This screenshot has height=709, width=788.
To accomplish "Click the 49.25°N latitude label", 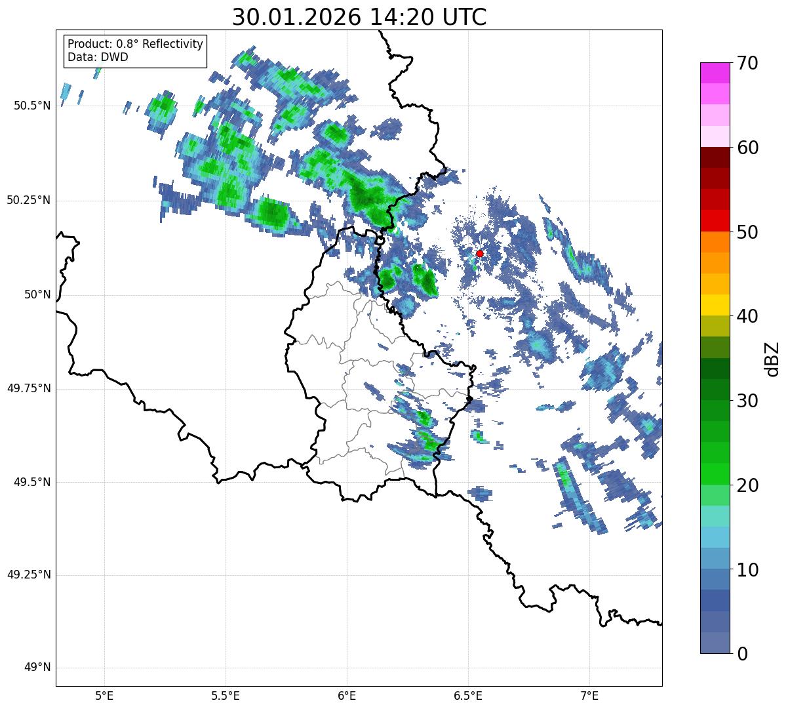I will [x=29, y=575].
